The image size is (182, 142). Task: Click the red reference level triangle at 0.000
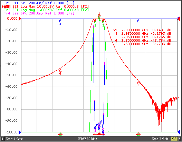[20, 19]
